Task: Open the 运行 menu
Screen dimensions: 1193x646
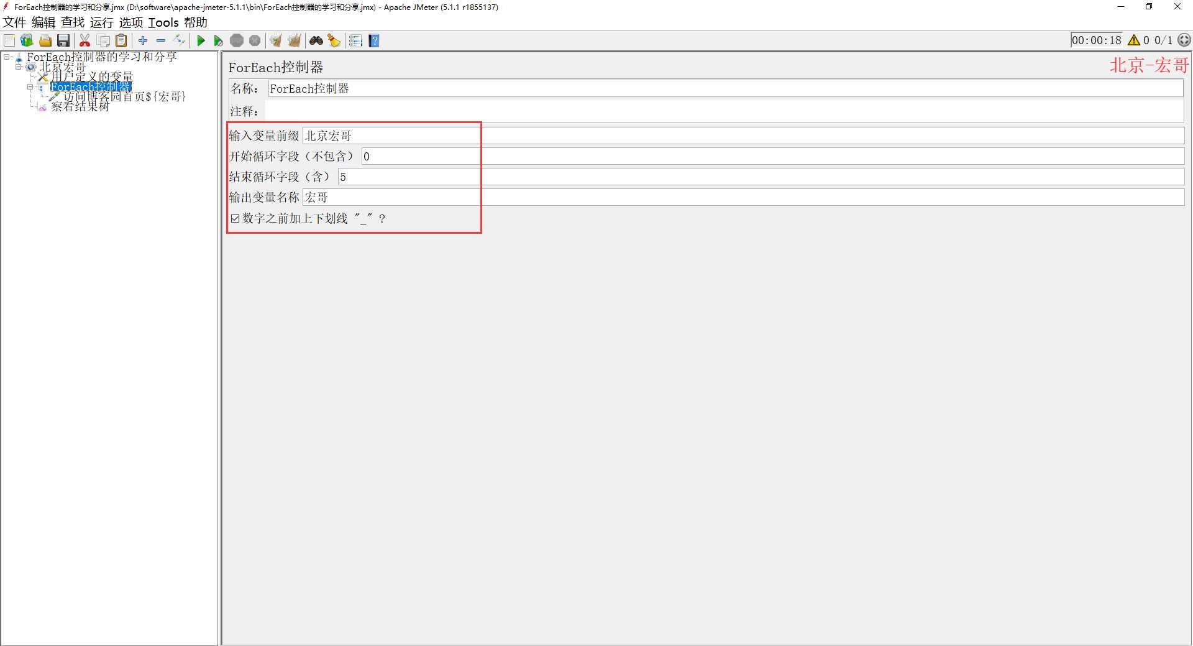Action: (x=102, y=22)
